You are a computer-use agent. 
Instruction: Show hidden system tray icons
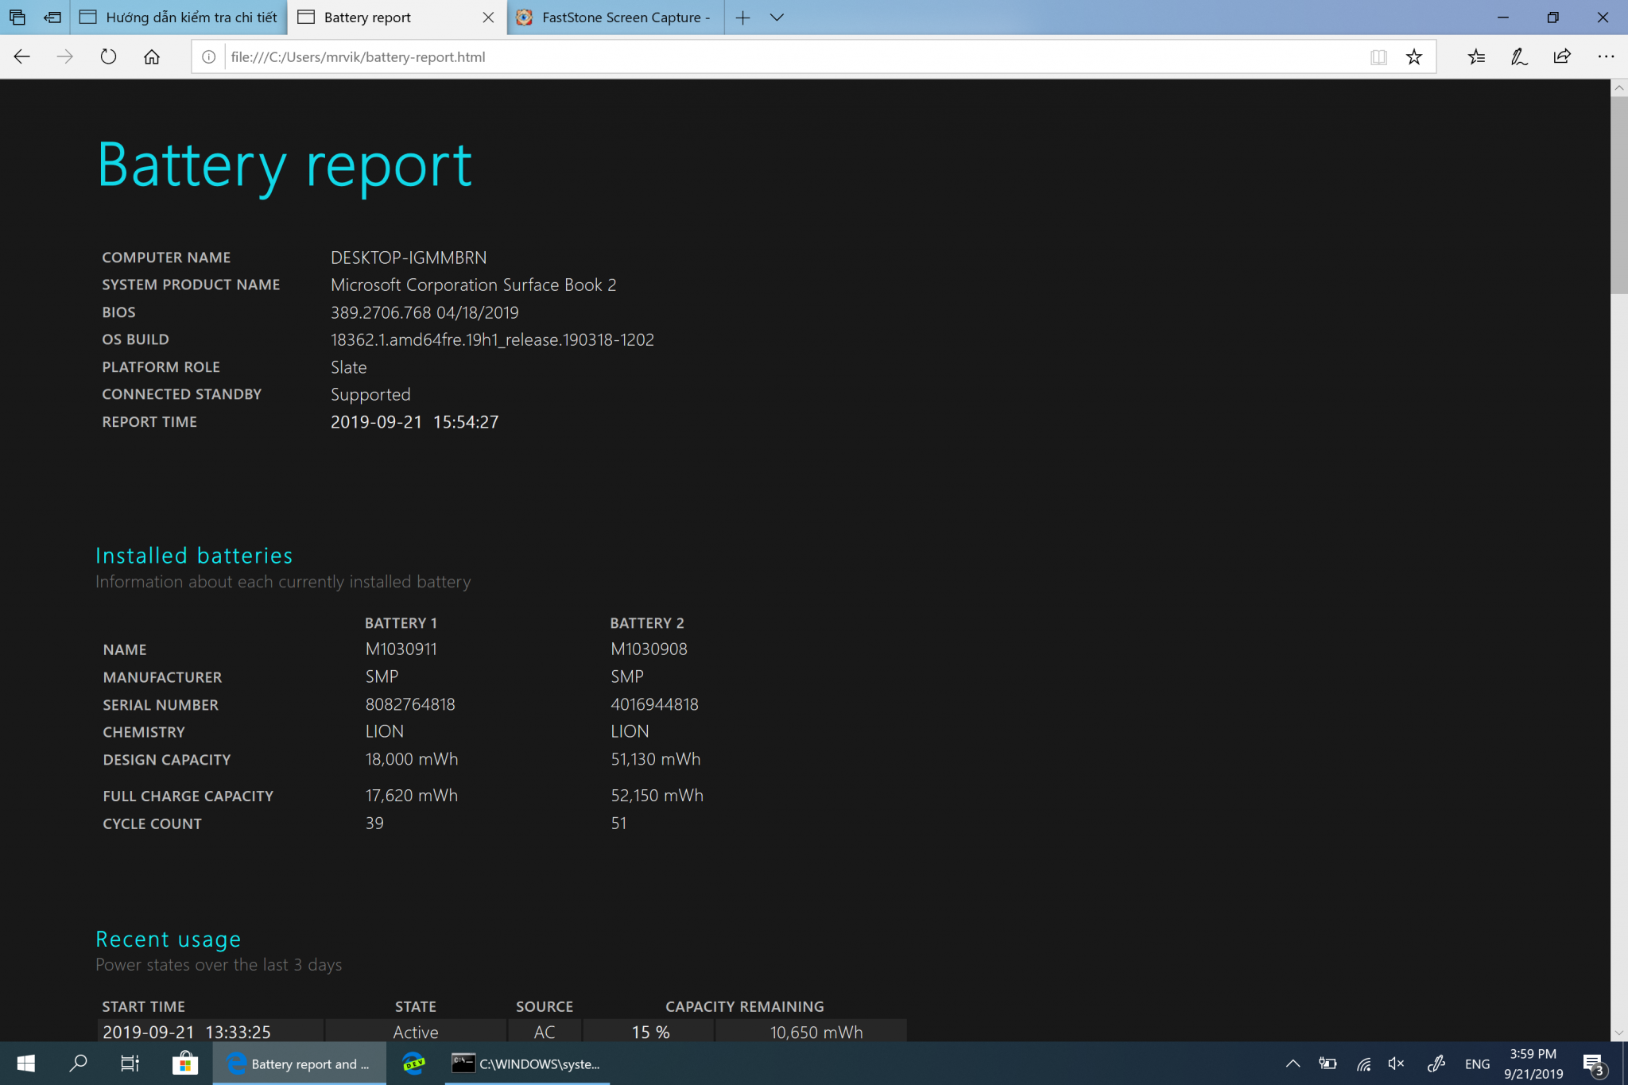point(1293,1064)
